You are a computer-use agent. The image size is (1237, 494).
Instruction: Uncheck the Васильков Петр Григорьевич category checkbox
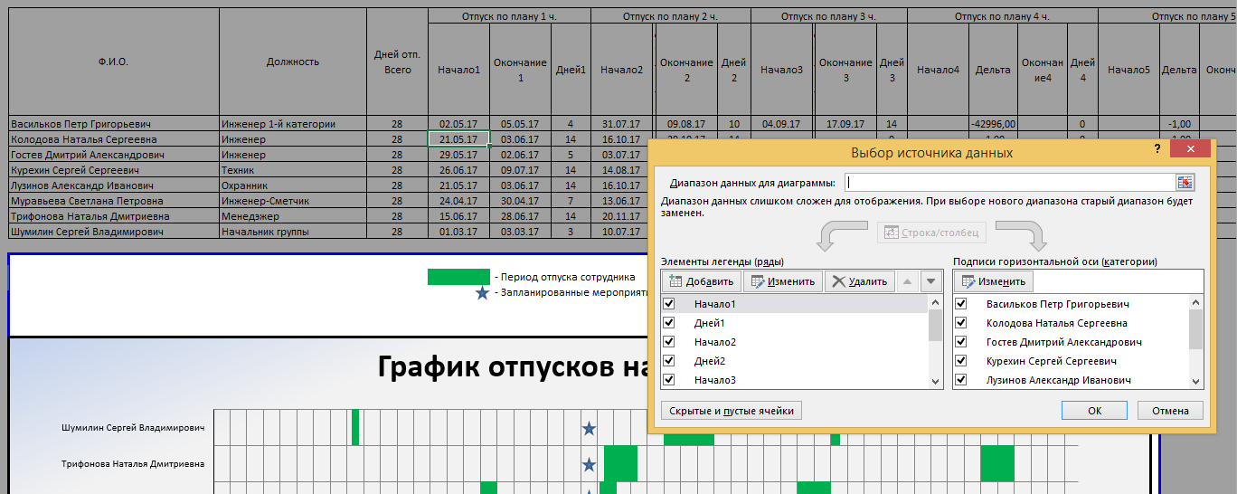[x=961, y=304]
